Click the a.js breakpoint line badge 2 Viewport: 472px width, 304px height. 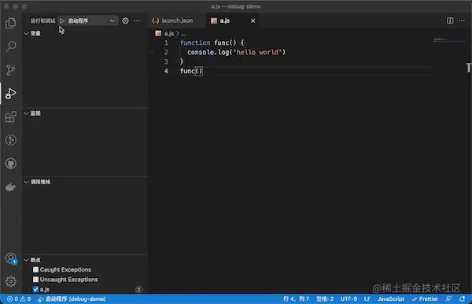[138, 290]
